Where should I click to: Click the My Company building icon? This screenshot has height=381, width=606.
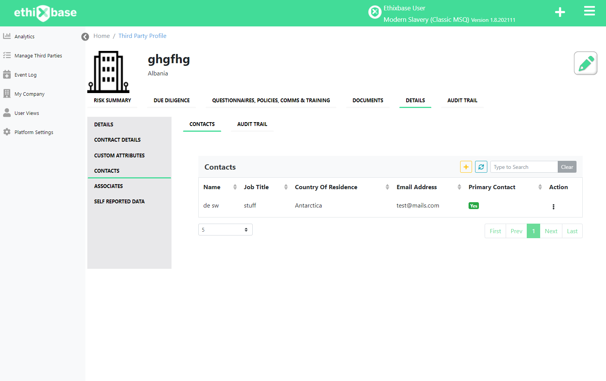coord(7,93)
